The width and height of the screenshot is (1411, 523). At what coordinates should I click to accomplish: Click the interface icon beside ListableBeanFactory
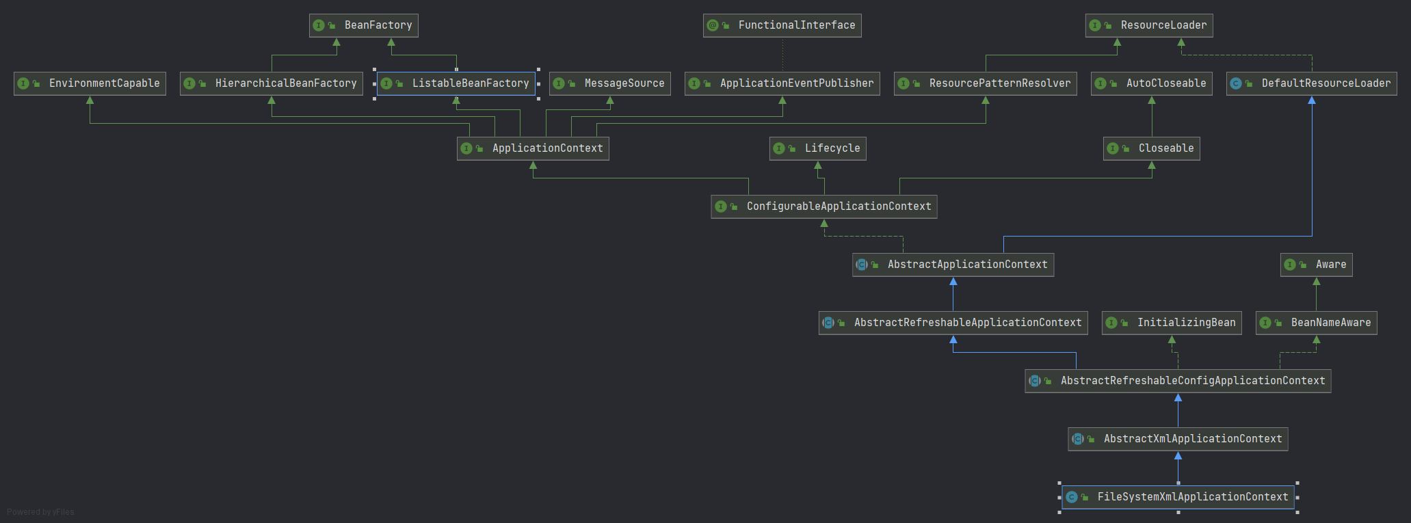pyautogui.click(x=386, y=83)
